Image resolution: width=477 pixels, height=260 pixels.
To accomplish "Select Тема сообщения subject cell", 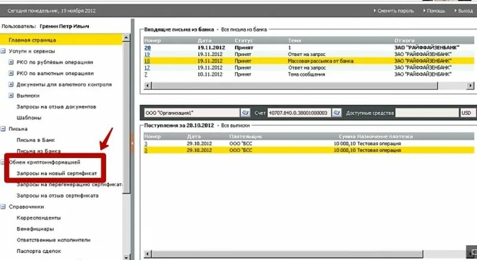I will (x=306, y=75).
